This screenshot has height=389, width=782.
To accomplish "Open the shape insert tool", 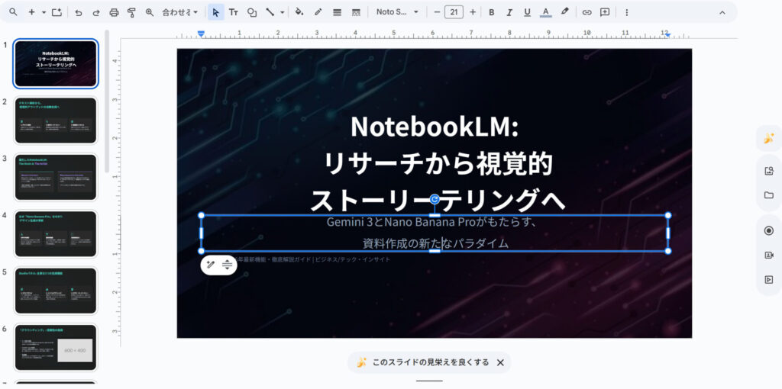I will pos(252,12).
